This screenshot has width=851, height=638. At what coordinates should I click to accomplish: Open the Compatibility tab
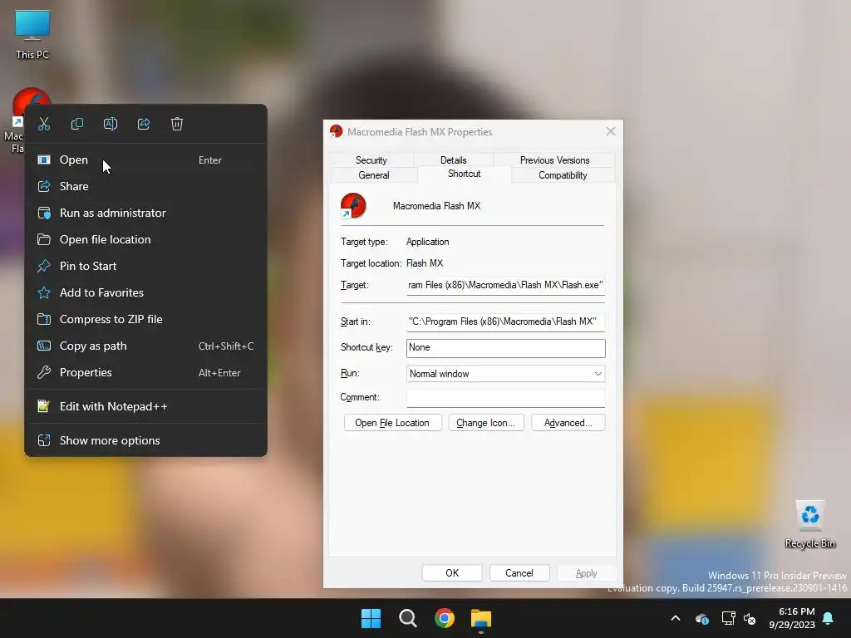pos(563,175)
